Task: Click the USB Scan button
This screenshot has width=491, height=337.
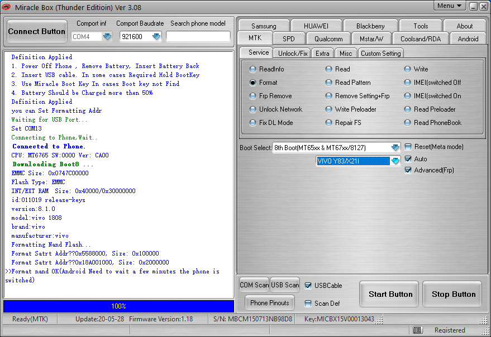Action: [x=285, y=285]
